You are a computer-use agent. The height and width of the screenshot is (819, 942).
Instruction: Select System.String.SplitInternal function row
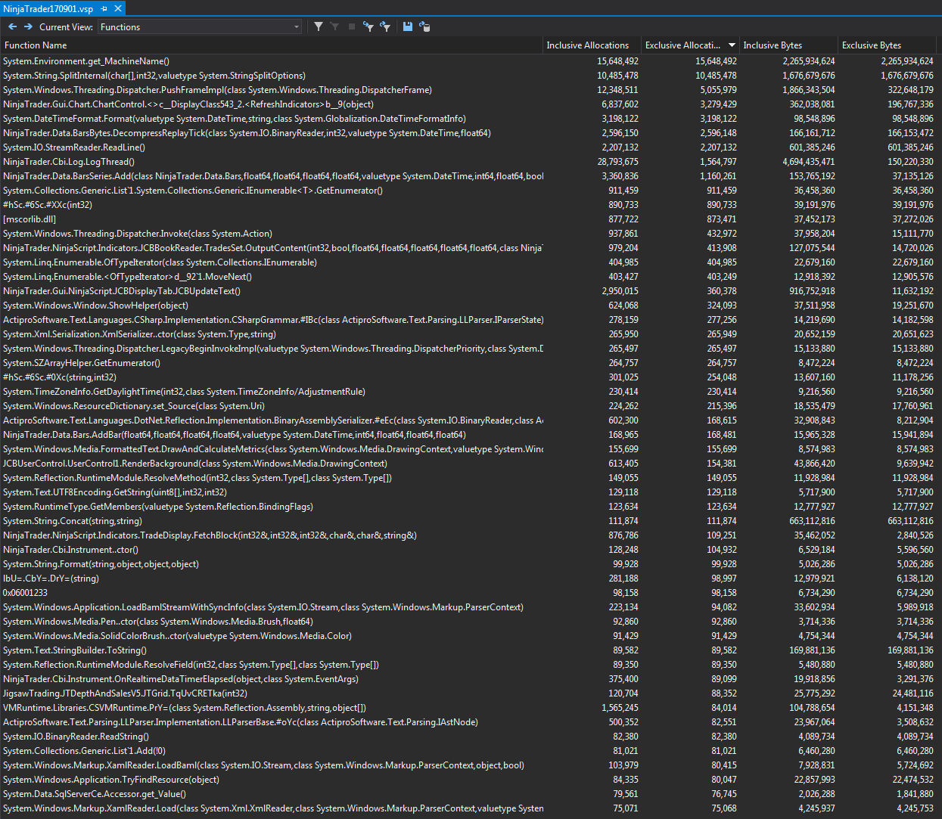coord(469,76)
